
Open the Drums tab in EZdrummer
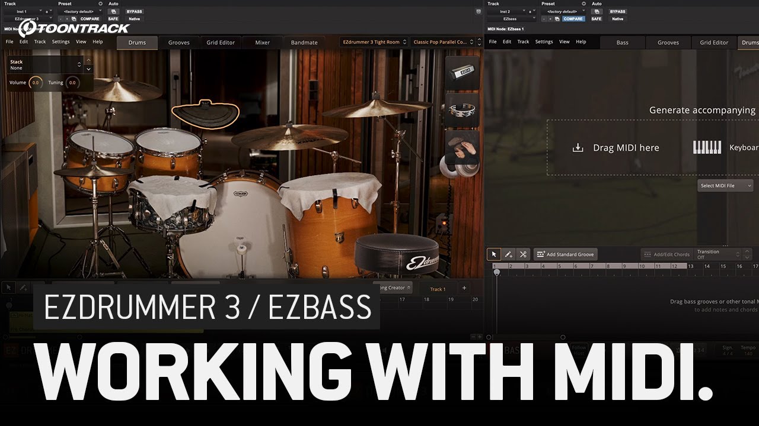137,43
